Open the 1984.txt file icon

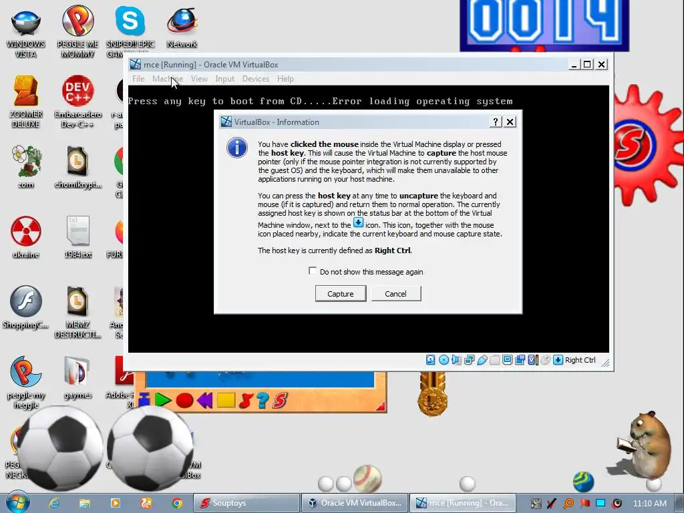[77, 237]
